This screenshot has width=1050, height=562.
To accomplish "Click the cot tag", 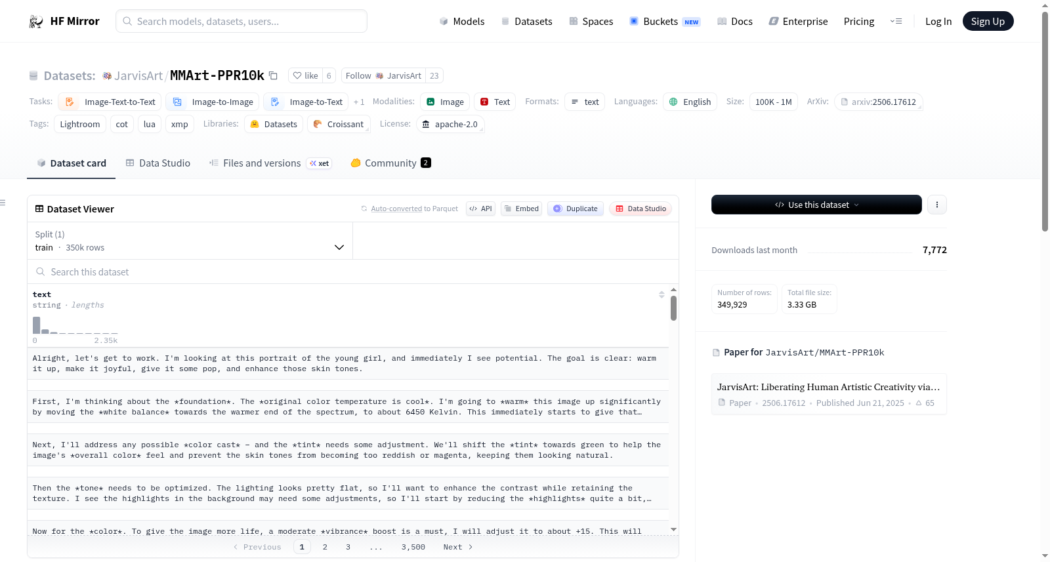I will [122, 124].
